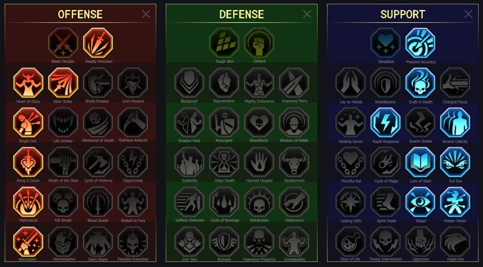This screenshot has height=267, width=483.
Task: Select the Rapid Response lightning icon
Action: pos(386,122)
